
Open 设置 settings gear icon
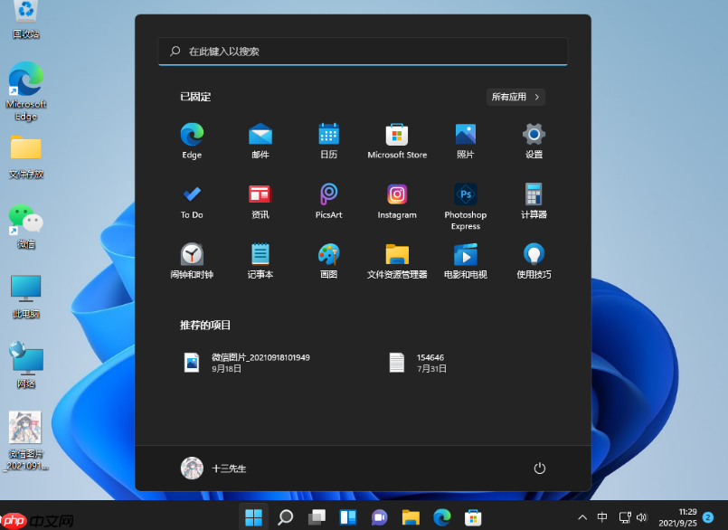pyautogui.click(x=534, y=141)
